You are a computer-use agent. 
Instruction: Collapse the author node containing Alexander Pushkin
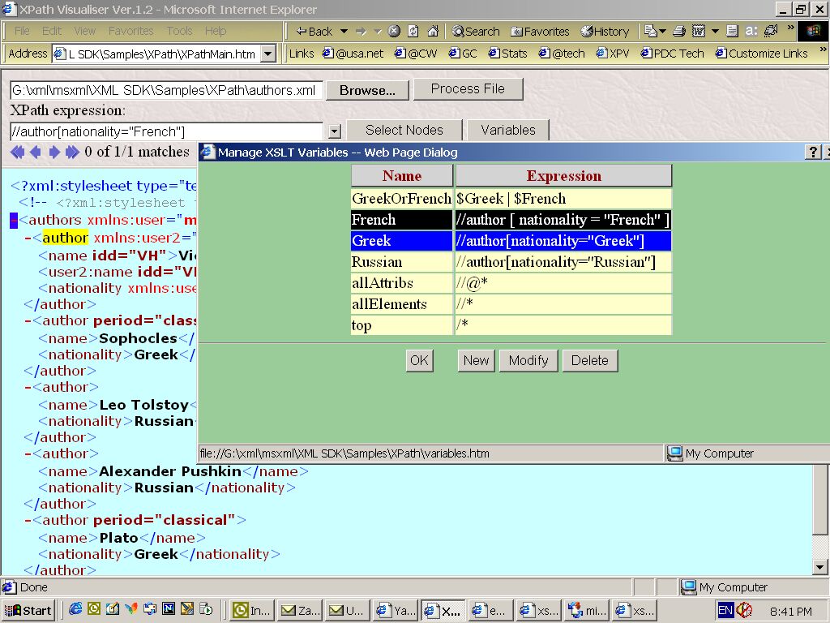pos(28,454)
